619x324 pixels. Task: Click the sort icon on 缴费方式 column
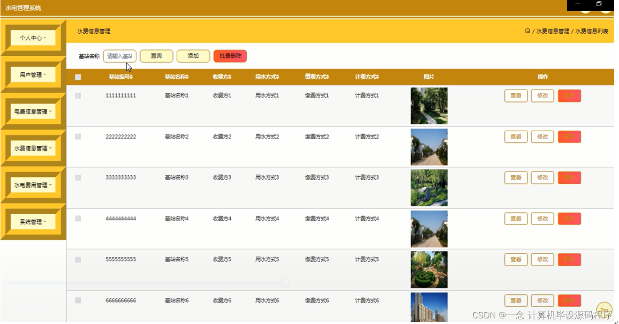tap(327, 76)
